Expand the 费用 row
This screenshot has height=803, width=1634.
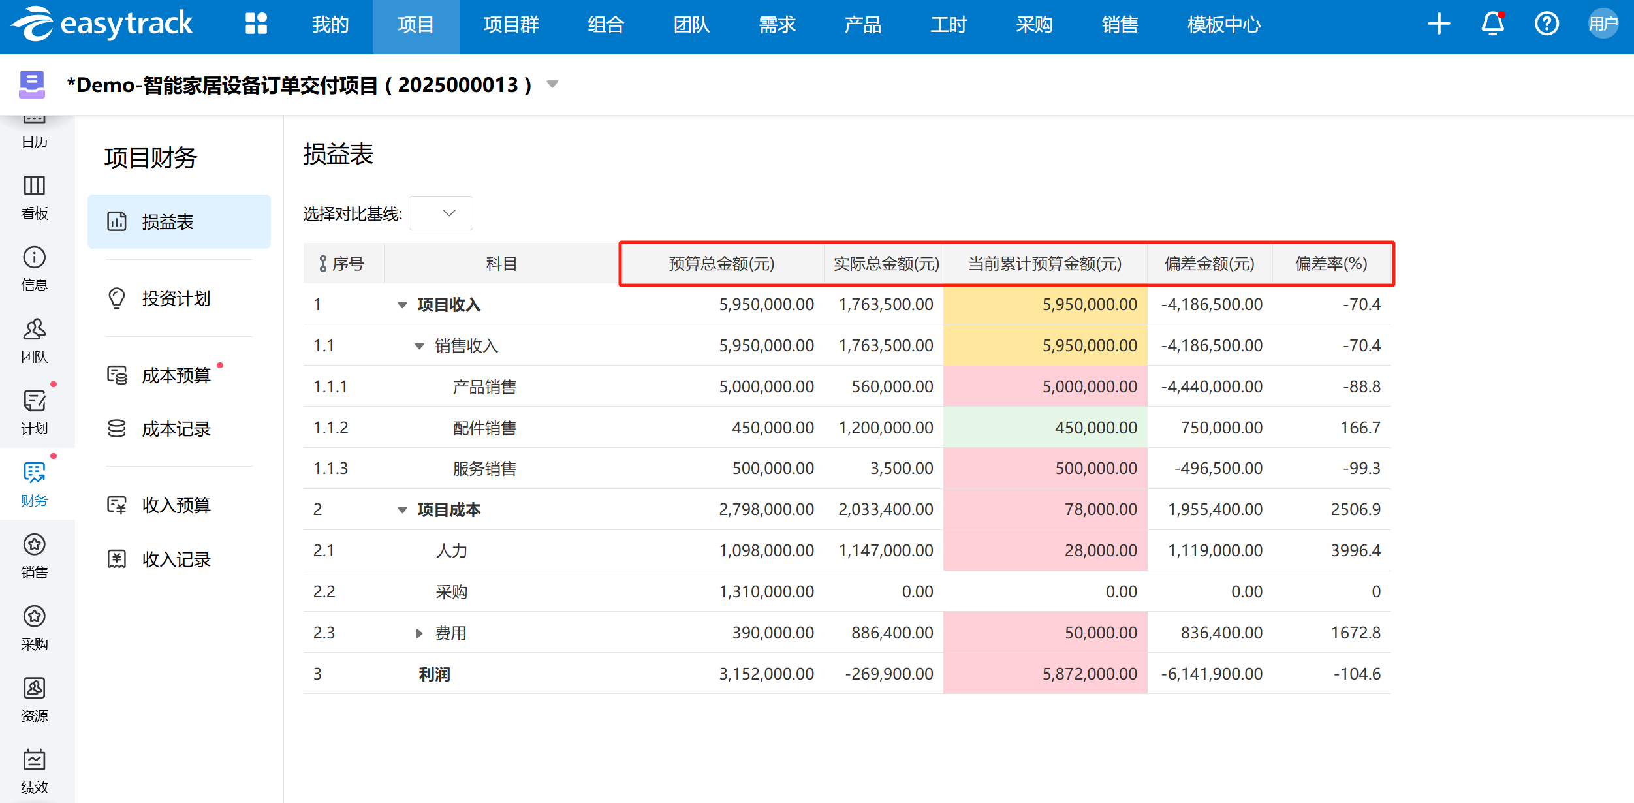click(419, 633)
